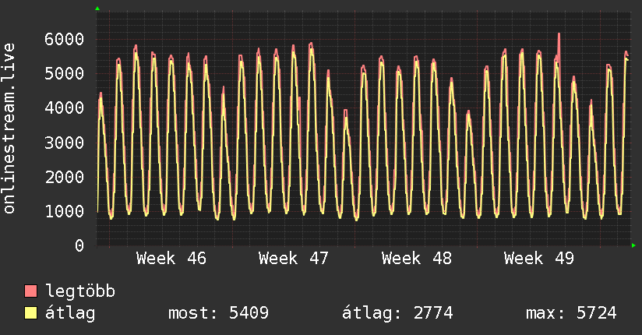Viewport: 642px width, 335px height.
Task: Click the 6000 y-axis tick label
Action: pos(65,39)
